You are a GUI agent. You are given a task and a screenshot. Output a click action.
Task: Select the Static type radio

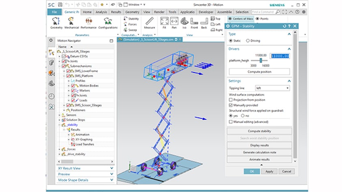[x=230, y=41]
